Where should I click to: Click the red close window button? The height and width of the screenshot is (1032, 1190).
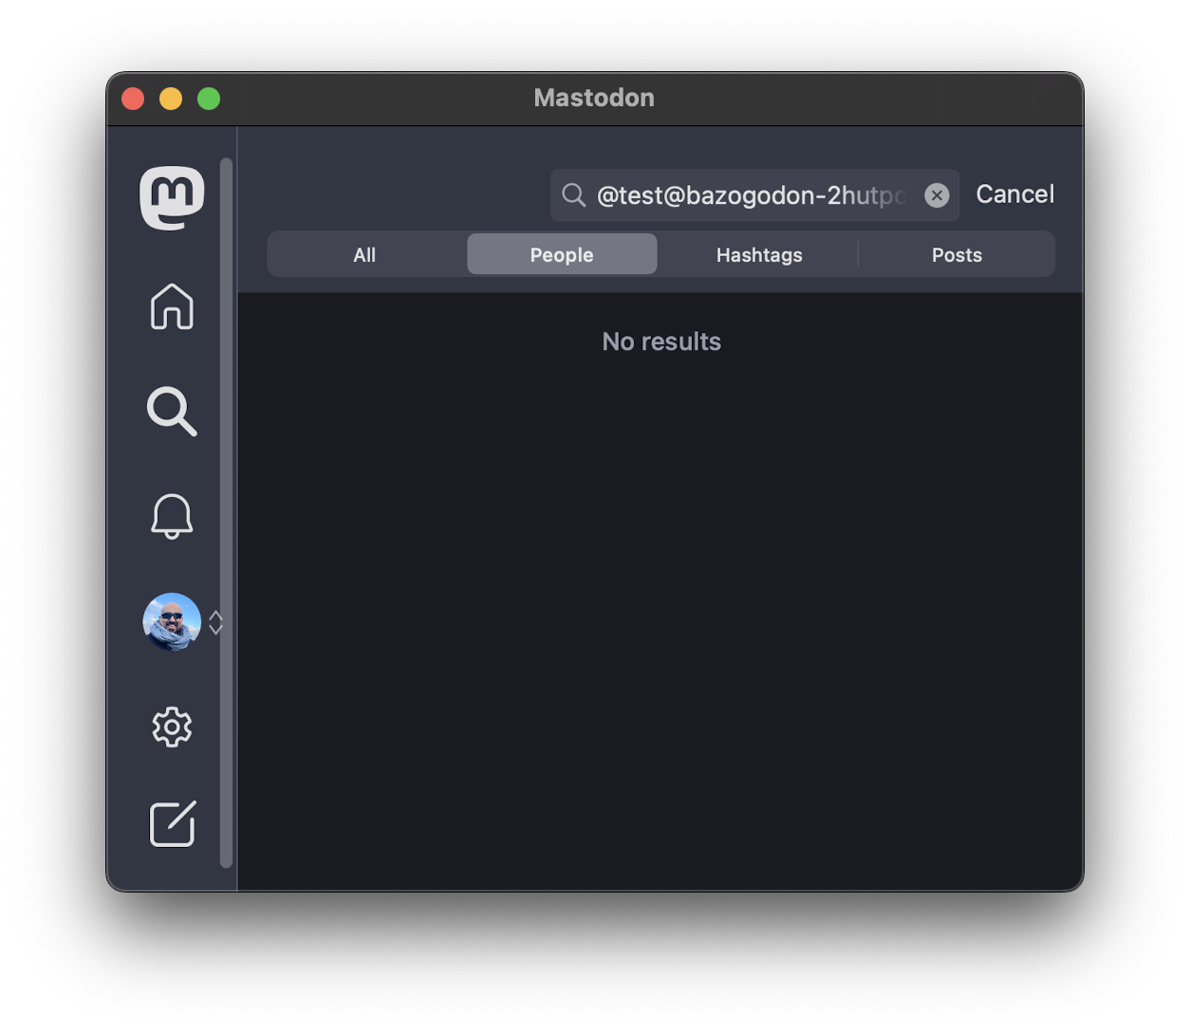pyautogui.click(x=133, y=99)
